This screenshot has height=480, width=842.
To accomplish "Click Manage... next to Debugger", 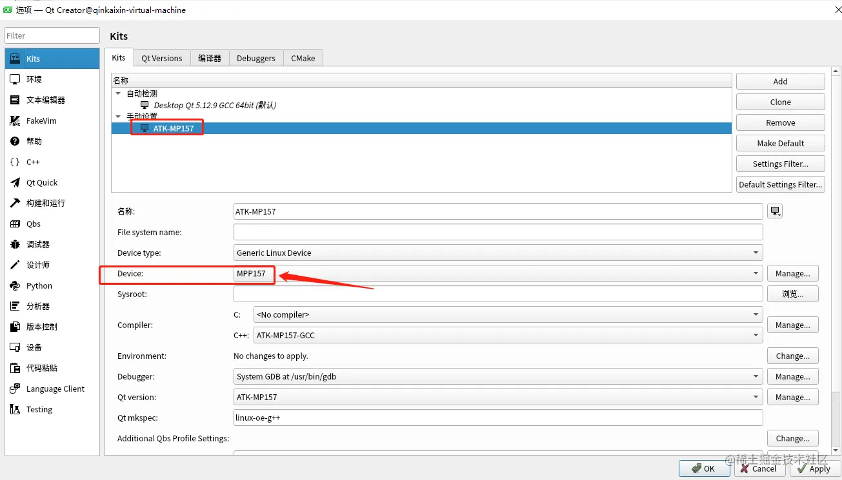I will point(793,376).
